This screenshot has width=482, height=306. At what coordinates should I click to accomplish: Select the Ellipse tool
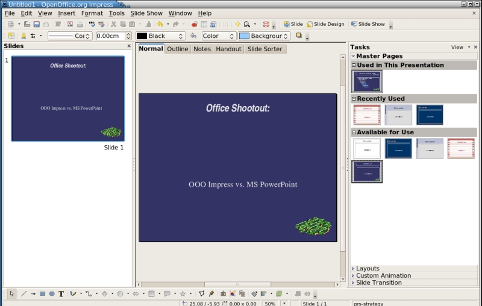coord(52,294)
